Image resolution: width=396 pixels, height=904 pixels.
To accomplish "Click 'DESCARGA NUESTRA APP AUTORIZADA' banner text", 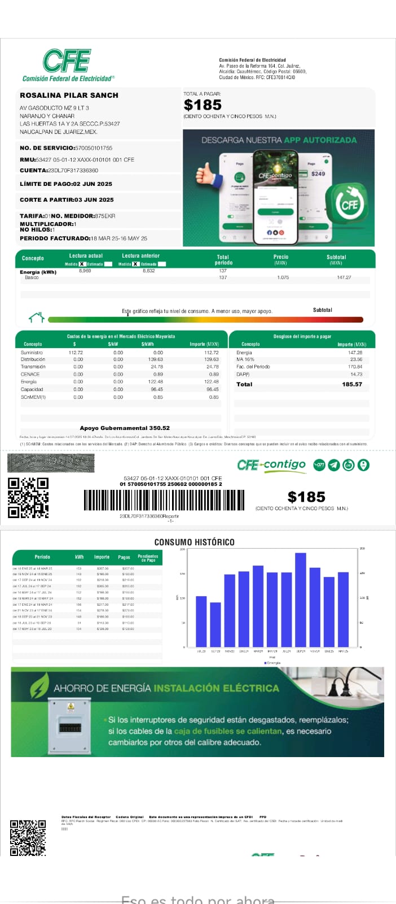I will click(x=279, y=140).
